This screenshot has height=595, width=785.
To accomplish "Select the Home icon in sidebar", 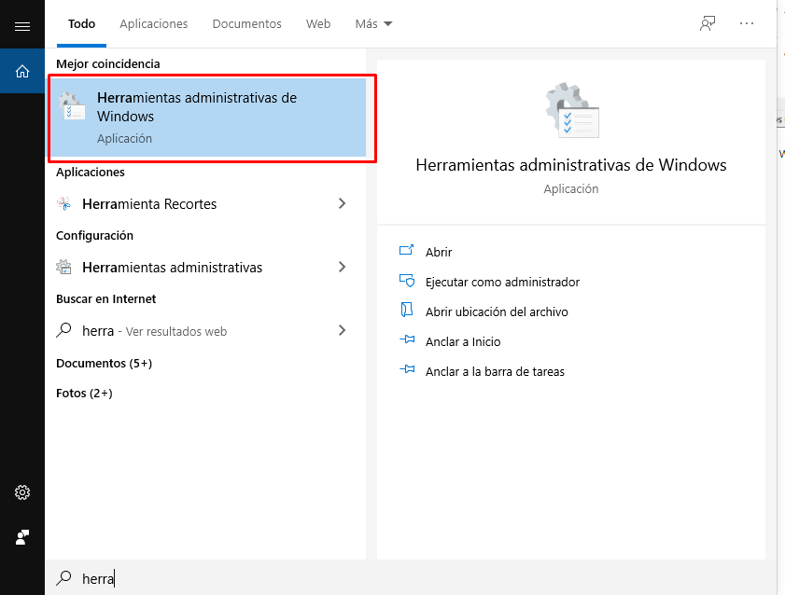I will pyautogui.click(x=22, y=71).
